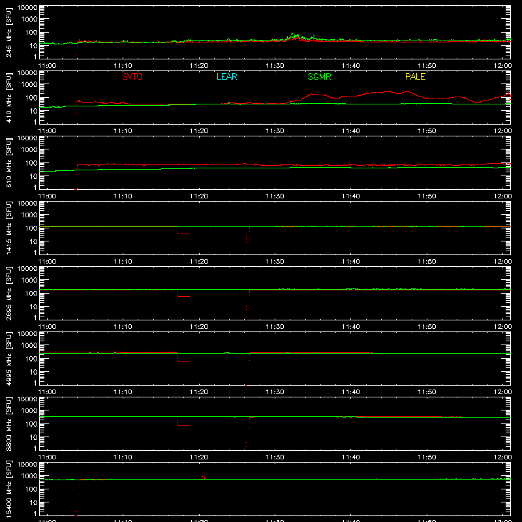The width and height of the screenshot is (522, 522).
Task: Select the 4995 MHz [SFU] axis title
Action: (x=9, y=358)
